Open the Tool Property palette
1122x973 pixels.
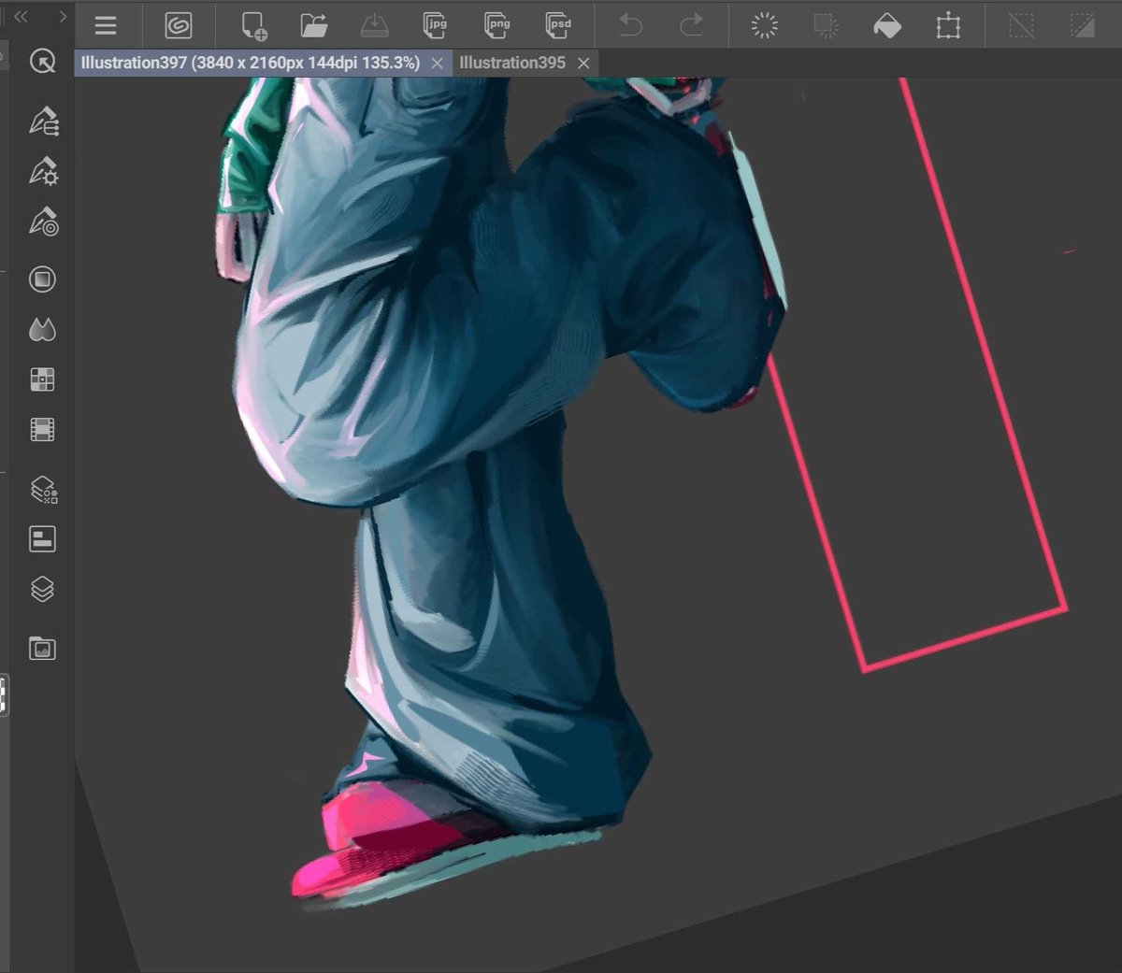click(43, 171)
